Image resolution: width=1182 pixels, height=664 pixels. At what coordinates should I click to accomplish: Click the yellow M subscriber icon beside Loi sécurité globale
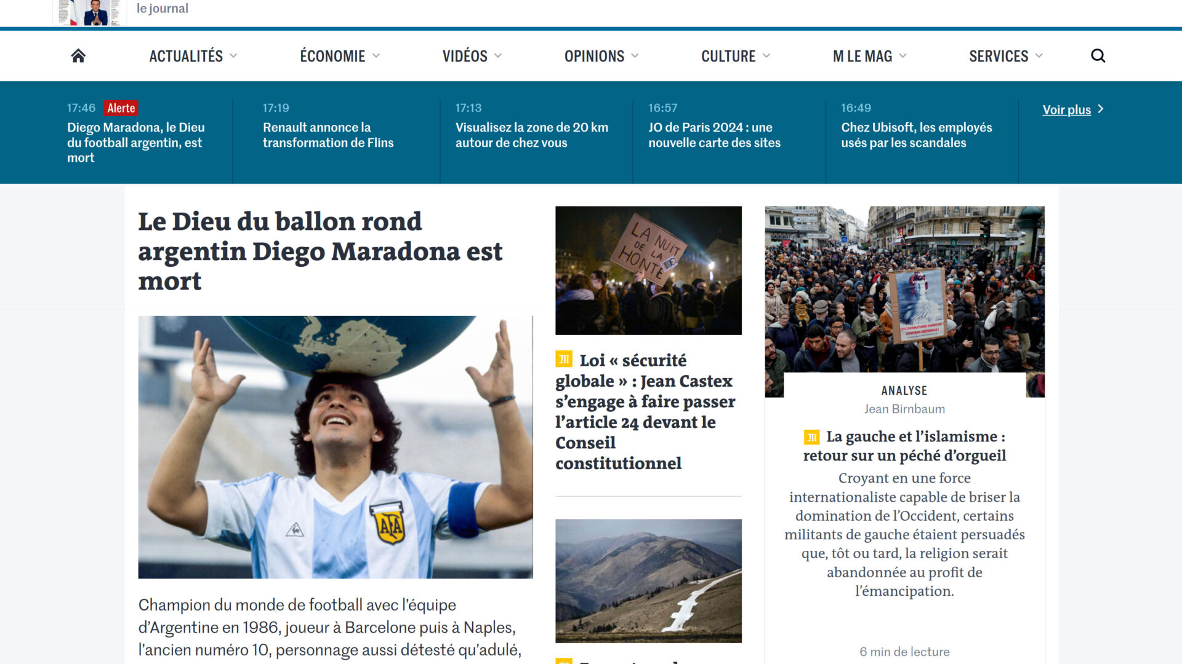tap(564, 359)
